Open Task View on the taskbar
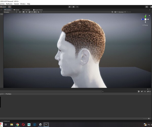The width and height of the screenshot is (152, 127). point(6,124)
